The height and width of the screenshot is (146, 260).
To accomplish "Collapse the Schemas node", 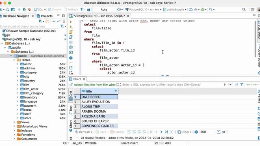I will 8,52.
